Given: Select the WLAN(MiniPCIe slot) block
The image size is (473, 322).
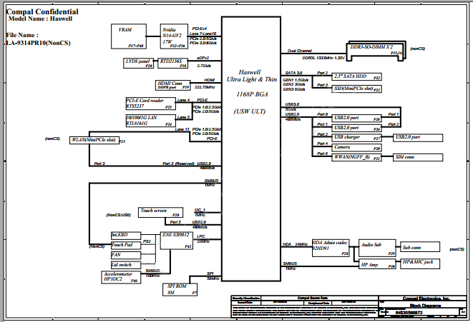Looking at the screenshot, I should coord(94,140).
